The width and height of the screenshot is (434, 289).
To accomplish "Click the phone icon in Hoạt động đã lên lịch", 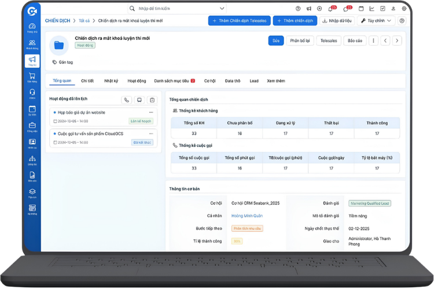I will click(126, 100).
